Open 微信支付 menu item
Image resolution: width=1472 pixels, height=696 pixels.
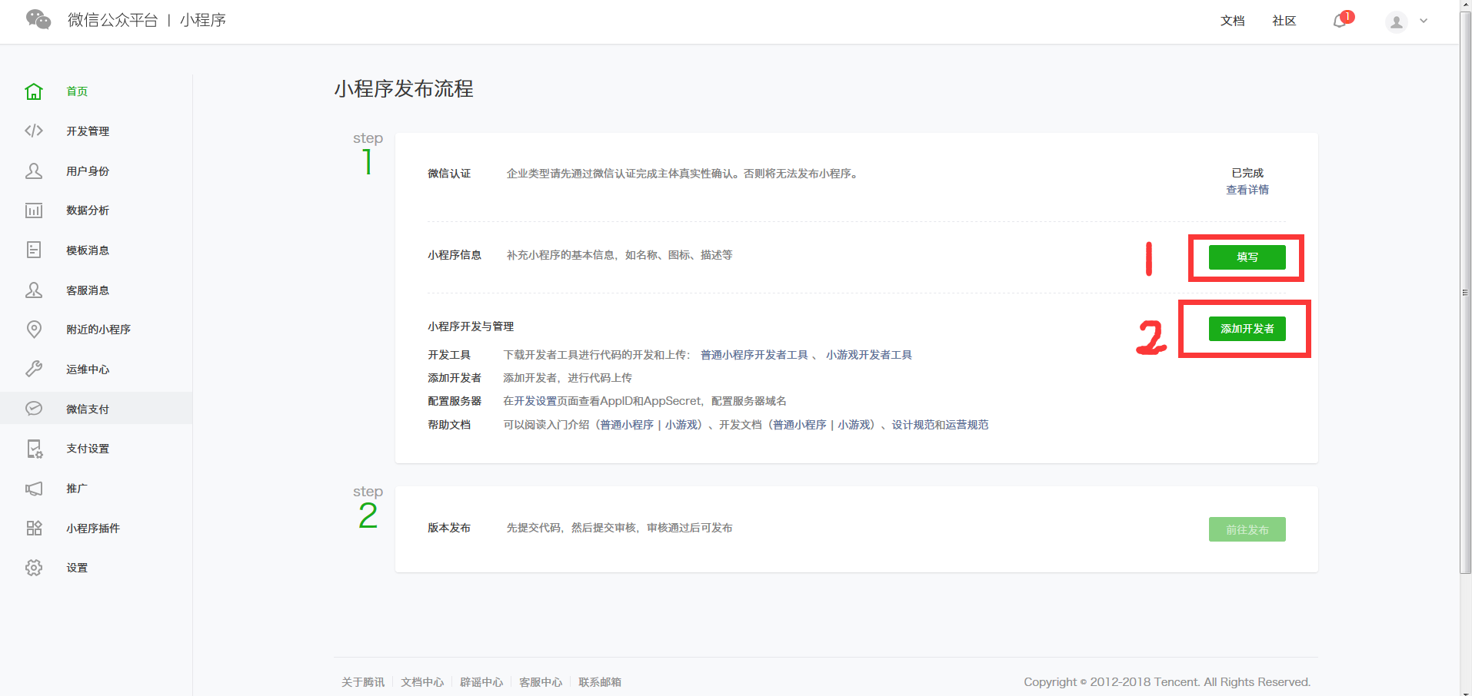[88, 409]
